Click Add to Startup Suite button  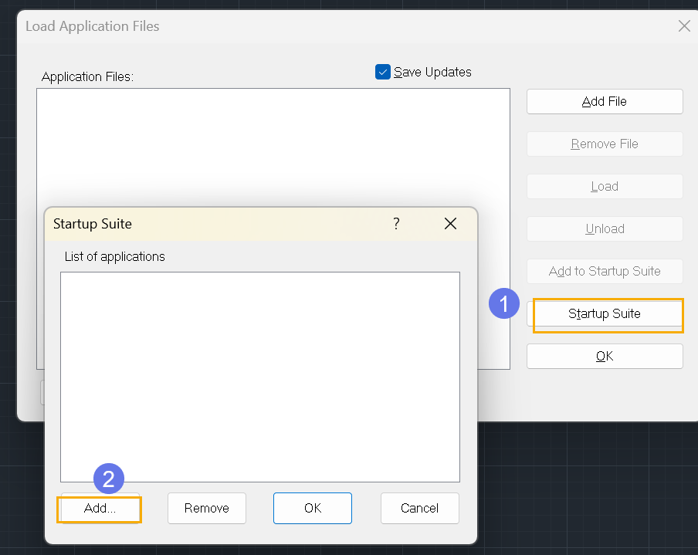605,271
